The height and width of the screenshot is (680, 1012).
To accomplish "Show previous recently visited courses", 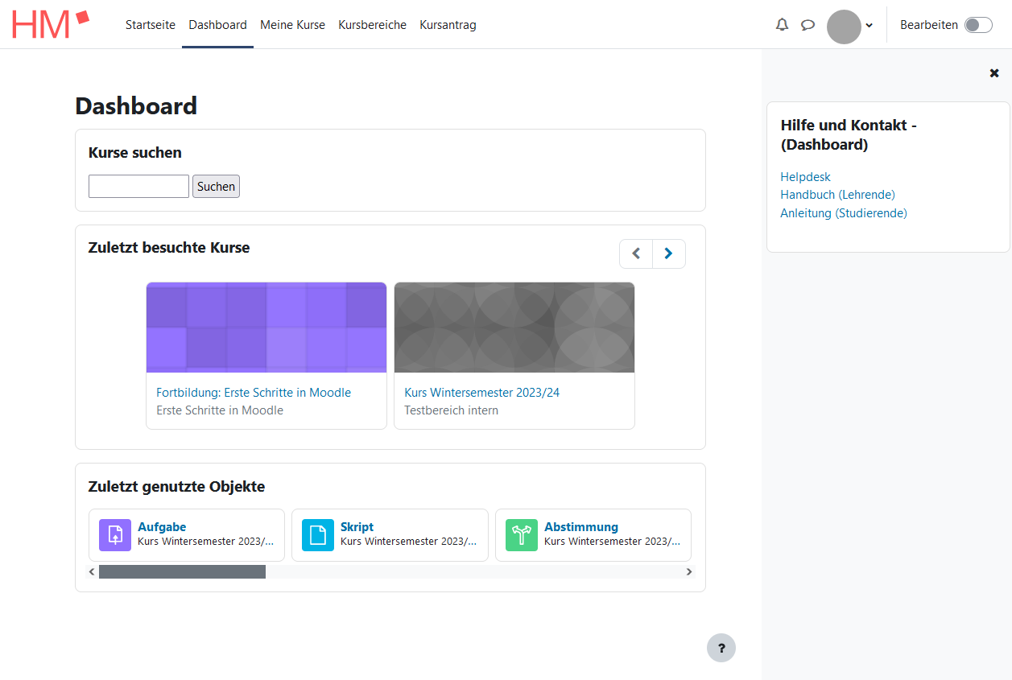I will point(636,253).
